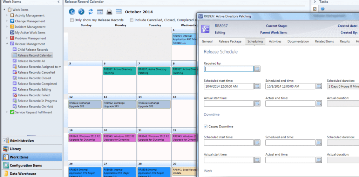Click the today calendar toolbar icon
Image resolution: width=359 pixels, height=177 pixels.
(100, 12)
